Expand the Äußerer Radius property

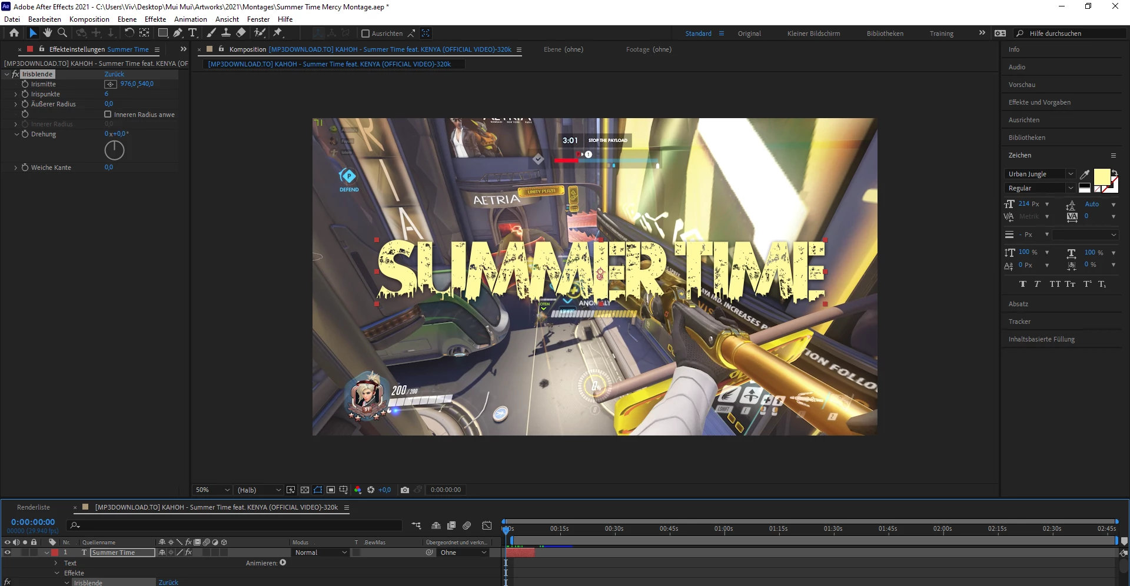click(16, 104)
